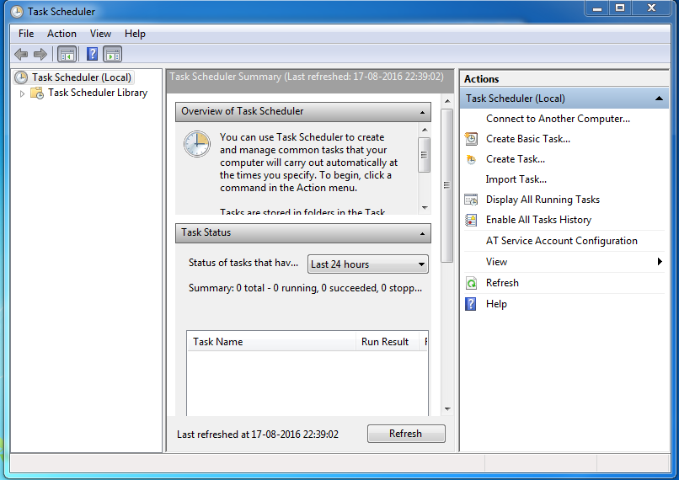Click the Task Scheduler Summary header bar
Image resolution: width=679 pixels, height=480 pixels.
pyautogui.click(x=310, y=81)
